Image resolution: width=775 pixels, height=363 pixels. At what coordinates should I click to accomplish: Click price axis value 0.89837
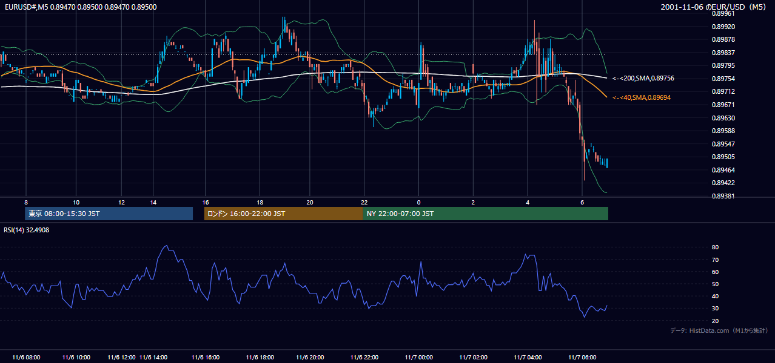[x=723, y=53]
